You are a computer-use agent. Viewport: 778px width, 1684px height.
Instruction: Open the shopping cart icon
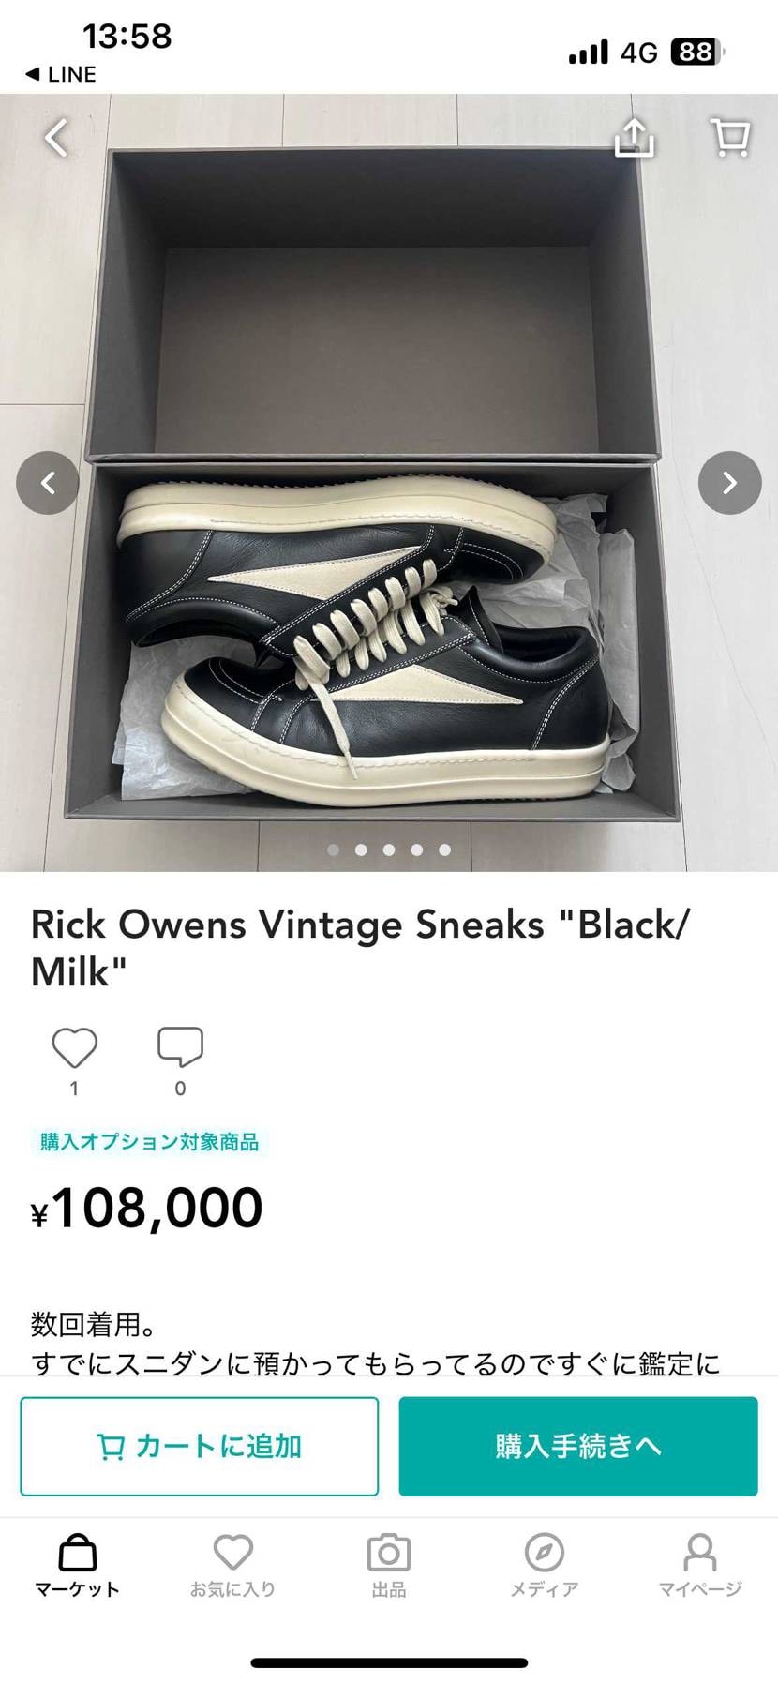click(730, 138)
